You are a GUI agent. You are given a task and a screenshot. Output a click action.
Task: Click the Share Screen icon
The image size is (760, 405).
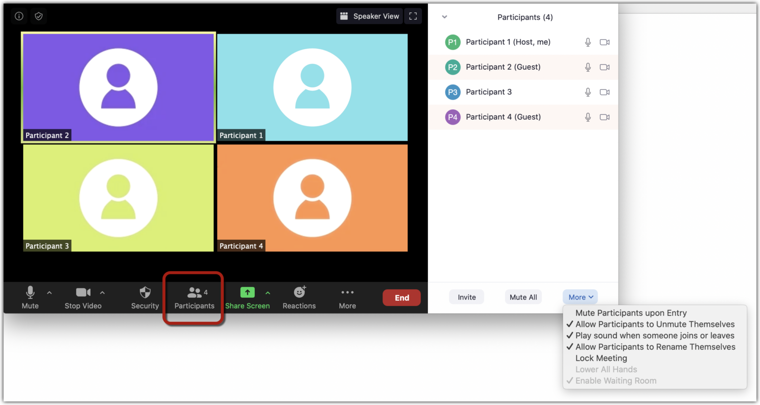(x=247, y=292)
